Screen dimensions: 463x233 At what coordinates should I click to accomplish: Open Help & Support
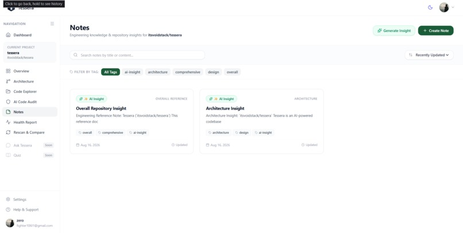[29, 210]
